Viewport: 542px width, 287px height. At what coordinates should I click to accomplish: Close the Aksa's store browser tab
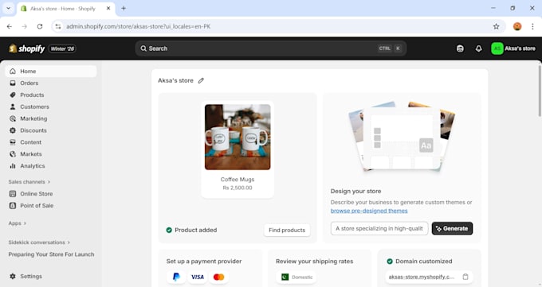coord(108,8)
